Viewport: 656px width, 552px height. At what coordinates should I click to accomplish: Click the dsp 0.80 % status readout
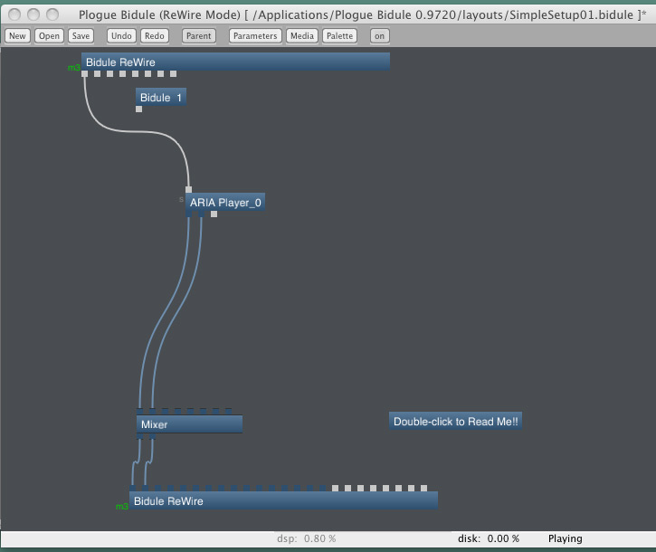pos(306,538)
